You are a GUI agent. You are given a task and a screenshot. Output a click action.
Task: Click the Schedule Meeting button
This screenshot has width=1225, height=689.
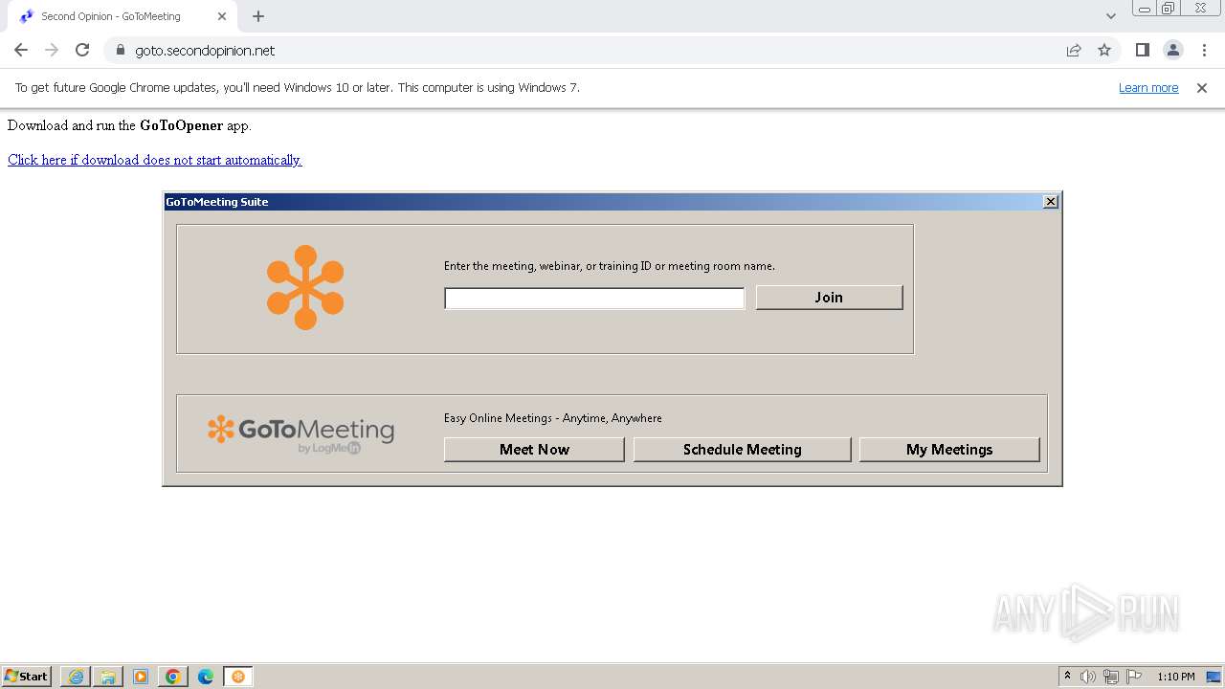742,450
